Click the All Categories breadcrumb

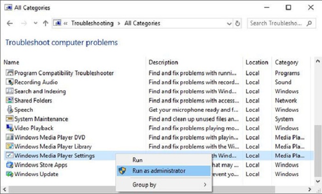[x=142, y=23]
